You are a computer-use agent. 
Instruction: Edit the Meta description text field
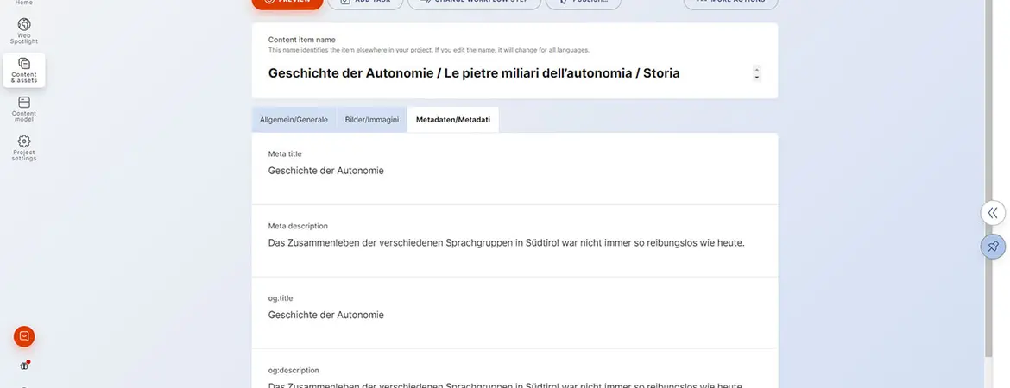pos(514,243)
